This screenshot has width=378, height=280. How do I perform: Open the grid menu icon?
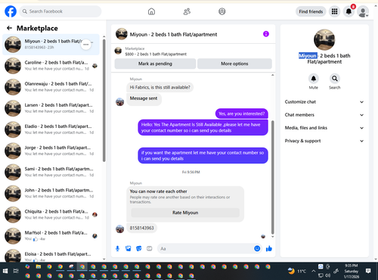[x=334, y=11]
